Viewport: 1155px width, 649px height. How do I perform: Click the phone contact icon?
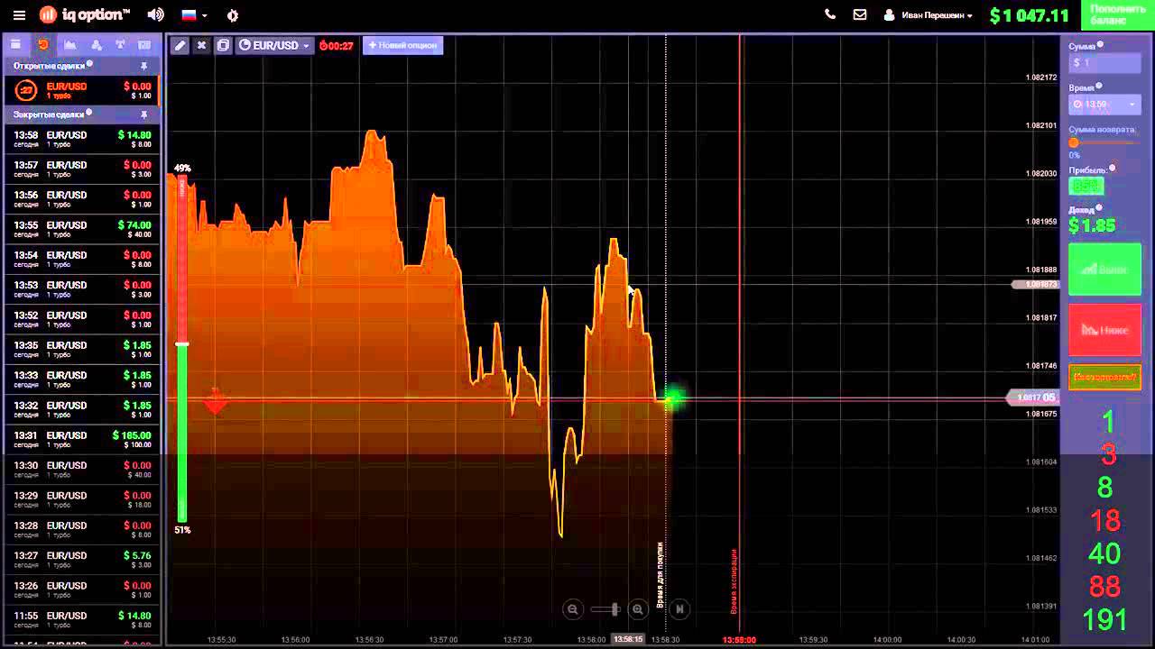point(830,14)
